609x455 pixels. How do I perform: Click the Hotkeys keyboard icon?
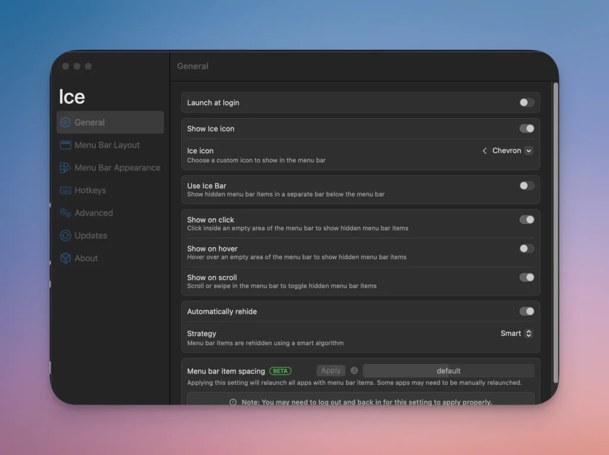[65, 191]
